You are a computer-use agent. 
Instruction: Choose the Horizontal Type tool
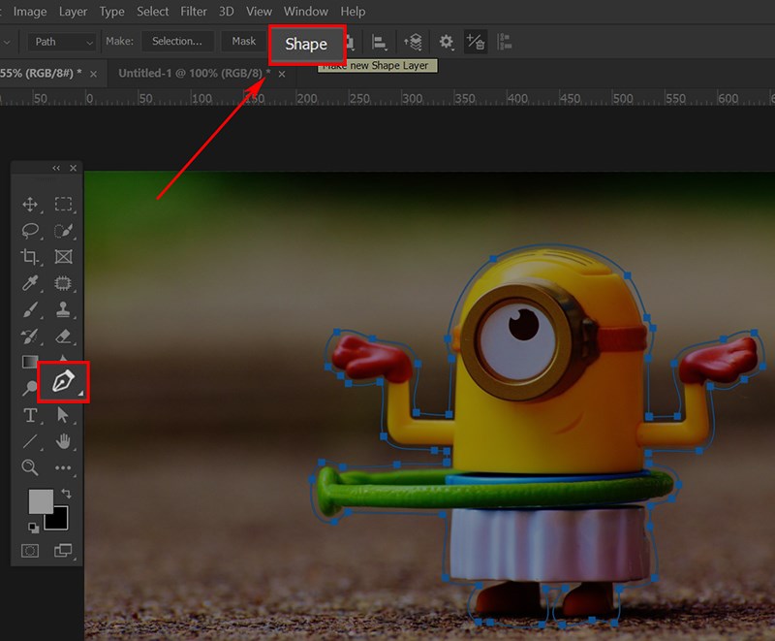30,415
